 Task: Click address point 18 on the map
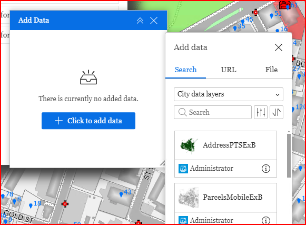[31, 206]
